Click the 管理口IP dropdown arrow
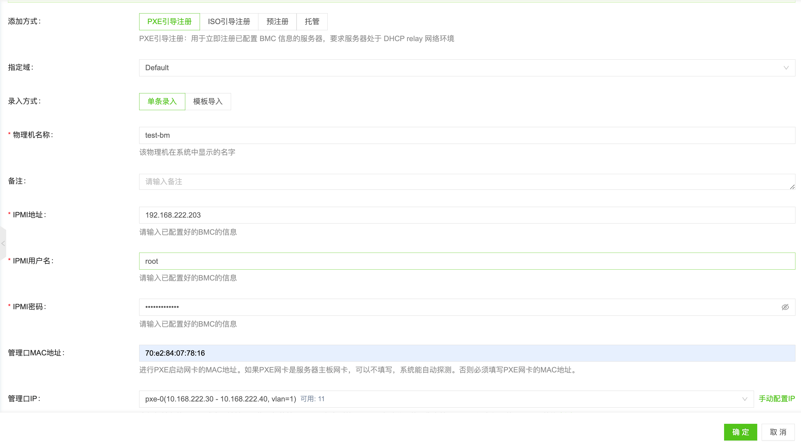This screenshot has width=801, height=447. click(x=744, y=399)
